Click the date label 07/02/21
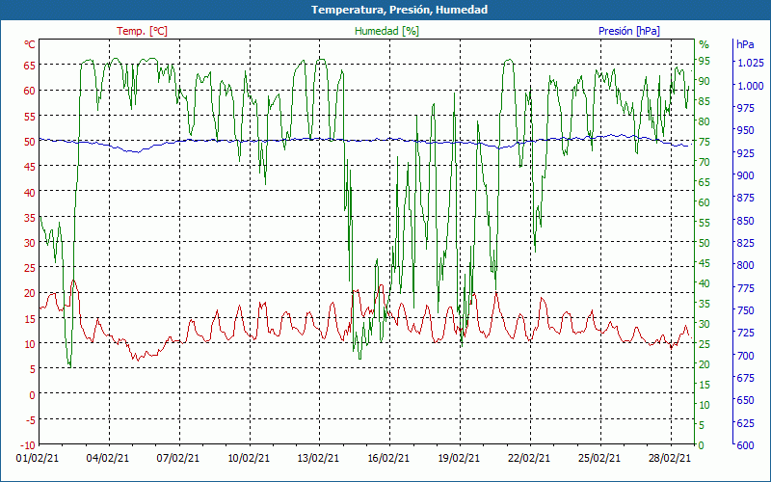The width and height of the screenshot is (771, 482). 178,458
